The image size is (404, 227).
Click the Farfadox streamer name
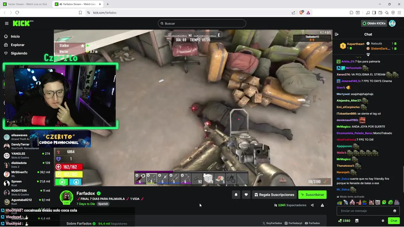click(86, 193)
